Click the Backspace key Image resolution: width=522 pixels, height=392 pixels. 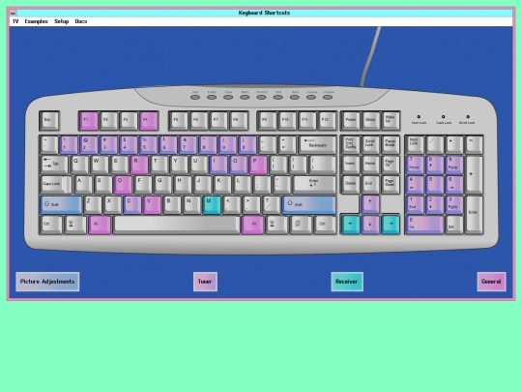pyautogui.click(x=317, y=144)
